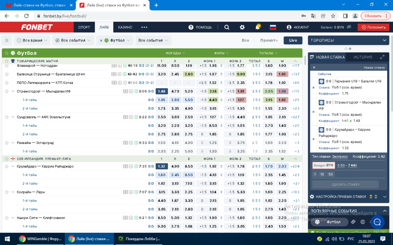
Task: Expand the ТОРОПИСЬ! dropdown panel
Action: point(384,40)
